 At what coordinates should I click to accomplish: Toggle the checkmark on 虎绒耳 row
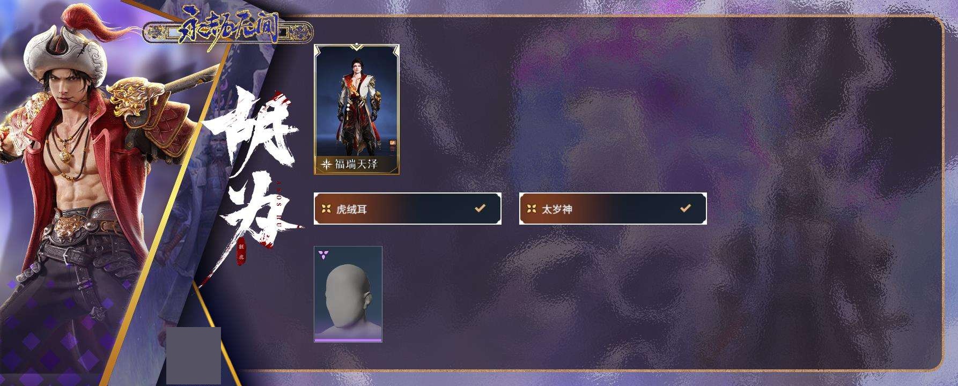(480, 208)
